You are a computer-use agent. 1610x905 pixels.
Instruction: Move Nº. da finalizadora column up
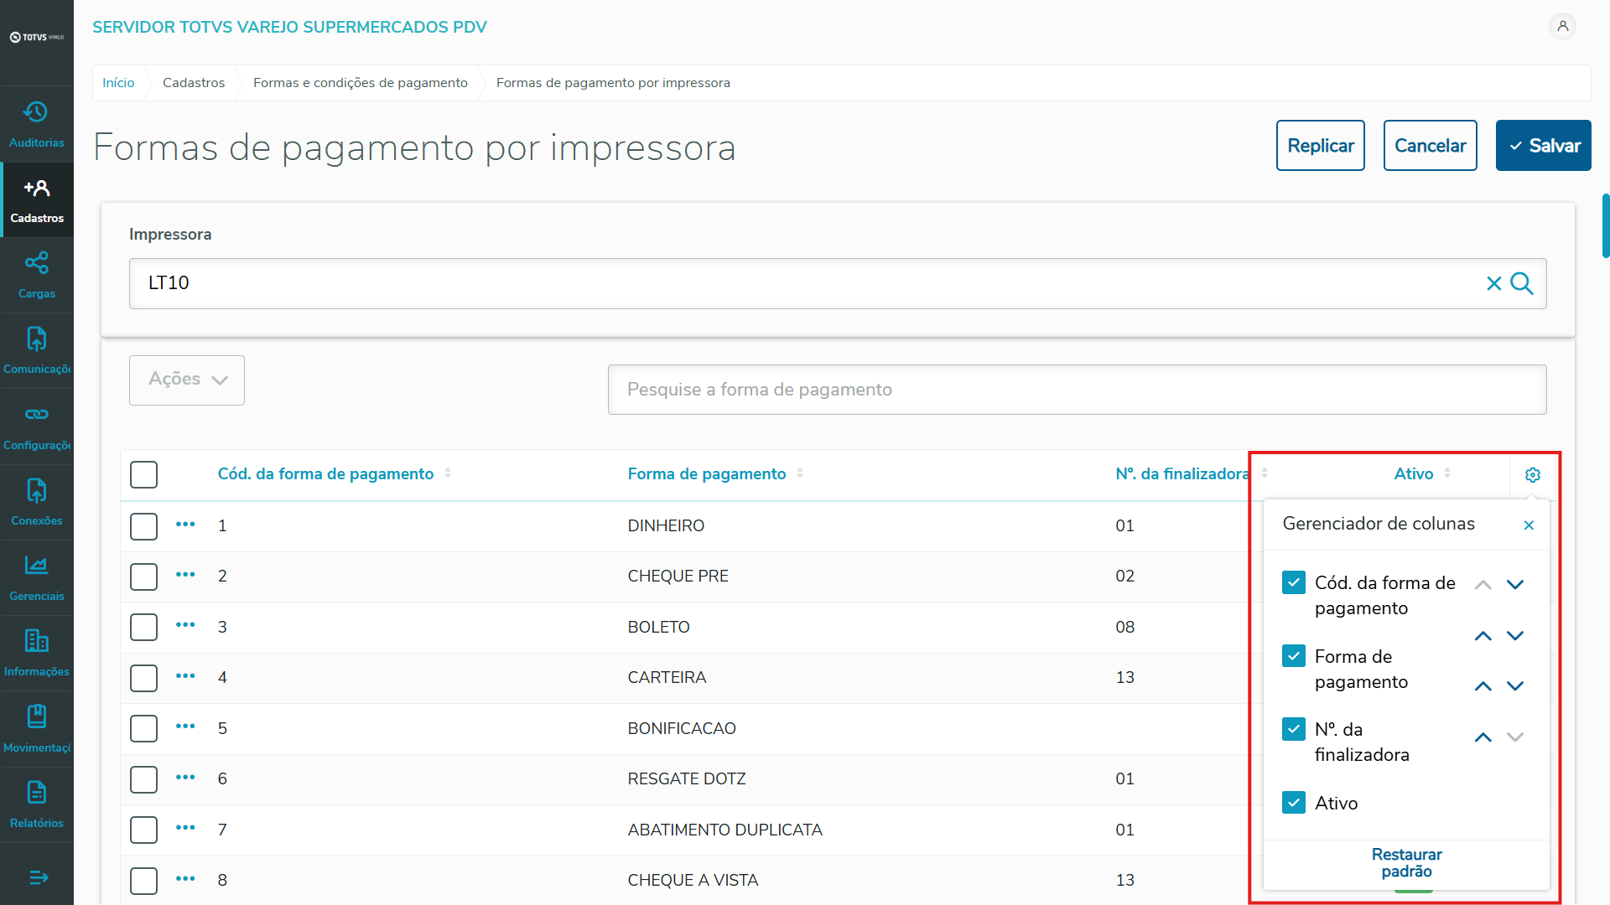click(x=1483, y=737)
